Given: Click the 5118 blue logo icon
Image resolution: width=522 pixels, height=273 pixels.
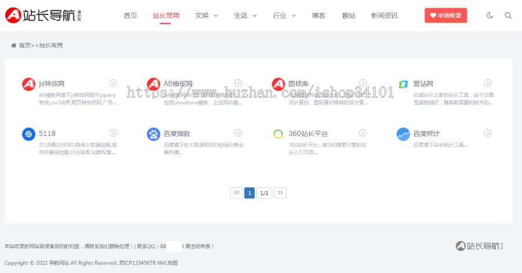Looking at the screenshot, I should tap(28, 134).
